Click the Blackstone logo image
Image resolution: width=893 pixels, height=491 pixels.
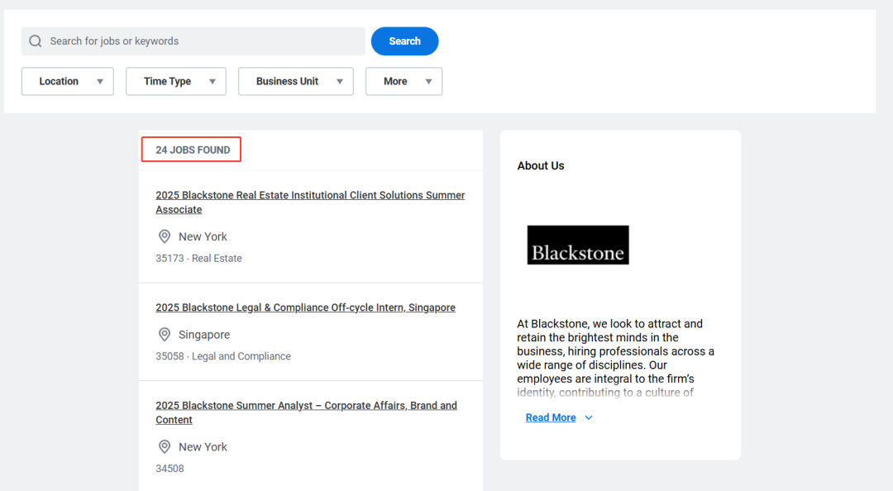pyautogui.click(x=578, y=245)
